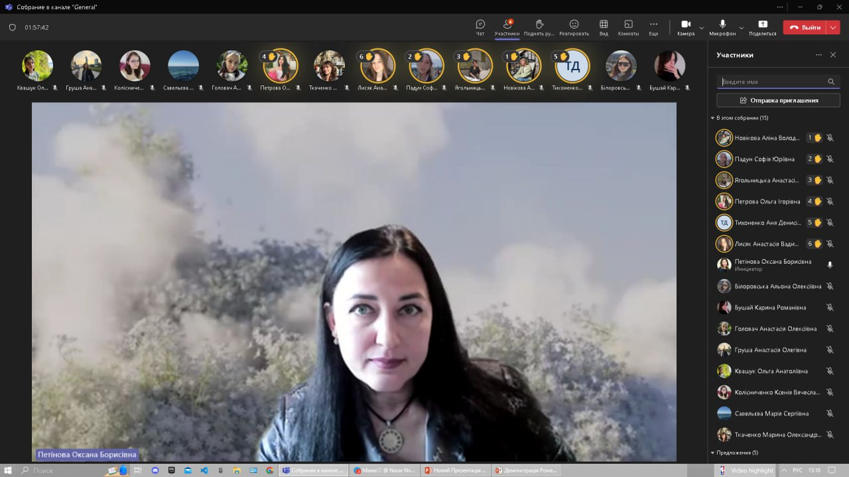Toggle the Участники panel button

507,27
